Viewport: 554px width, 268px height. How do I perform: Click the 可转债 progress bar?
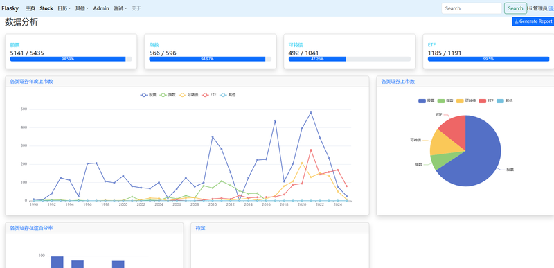click(350, 59)
